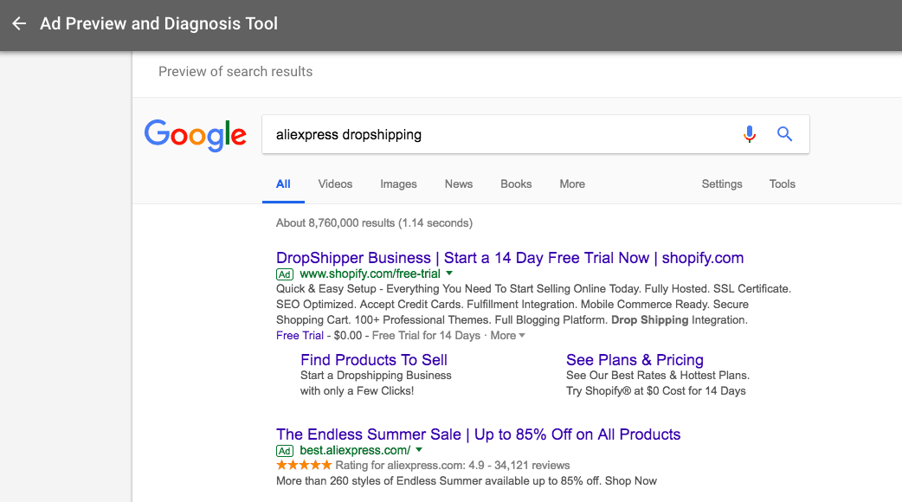Click the back arrow to exit the tool
The image size is (902, 502).
[19, 23]
